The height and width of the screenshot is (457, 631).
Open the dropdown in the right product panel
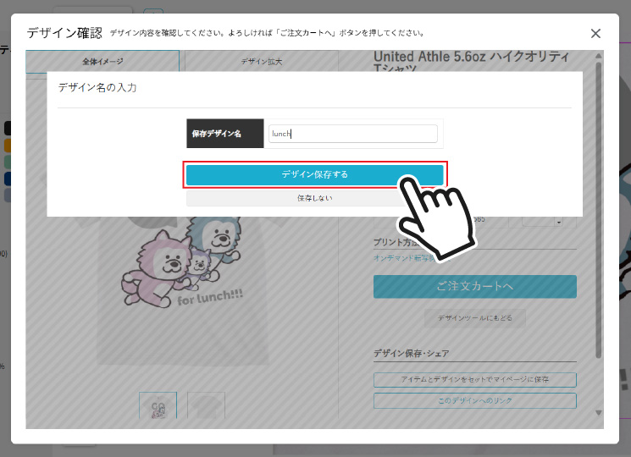[558, 222]
